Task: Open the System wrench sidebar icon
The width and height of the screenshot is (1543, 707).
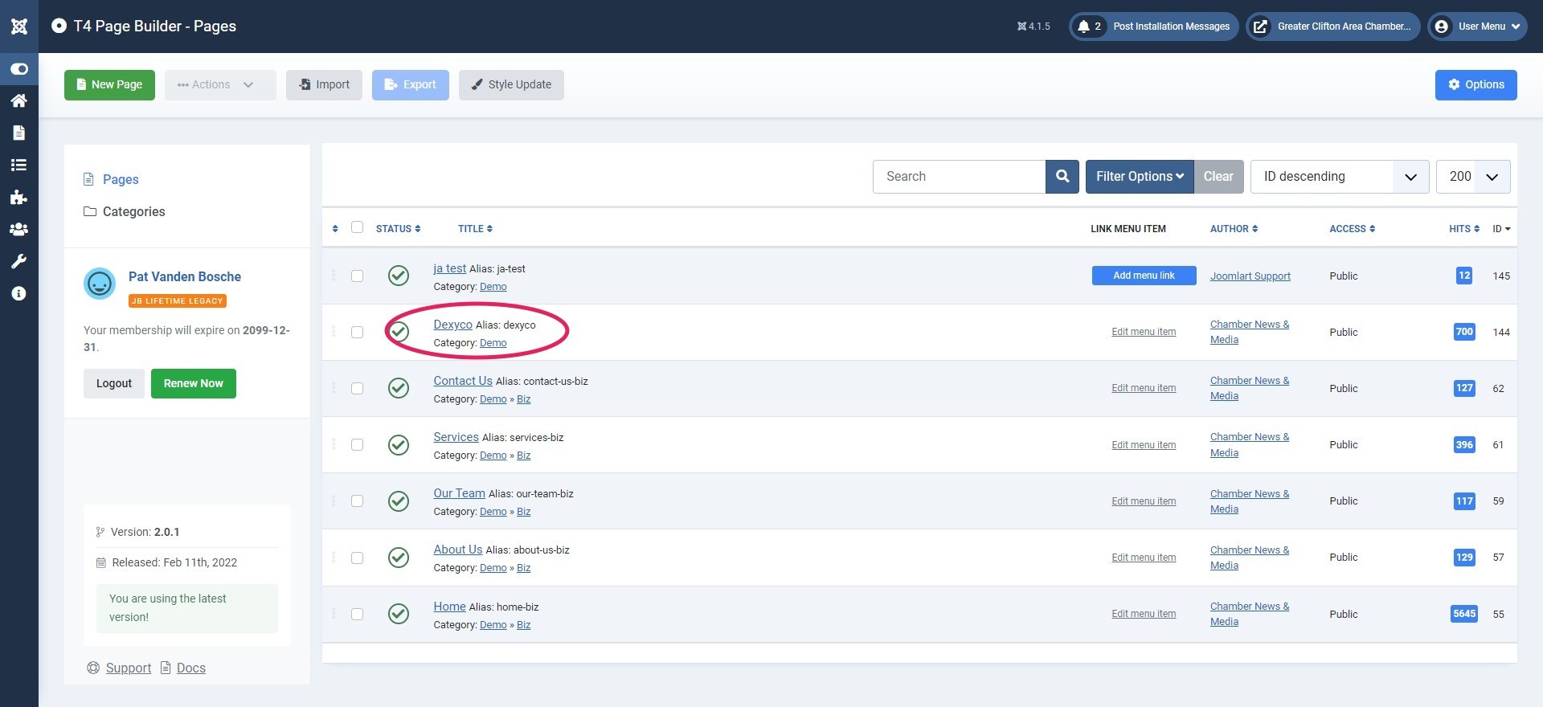Action: [x=19, y=261]
